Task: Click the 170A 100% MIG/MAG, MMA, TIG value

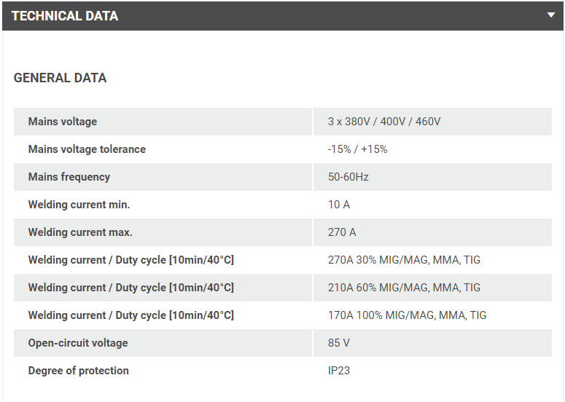Action: pos(408,315)
